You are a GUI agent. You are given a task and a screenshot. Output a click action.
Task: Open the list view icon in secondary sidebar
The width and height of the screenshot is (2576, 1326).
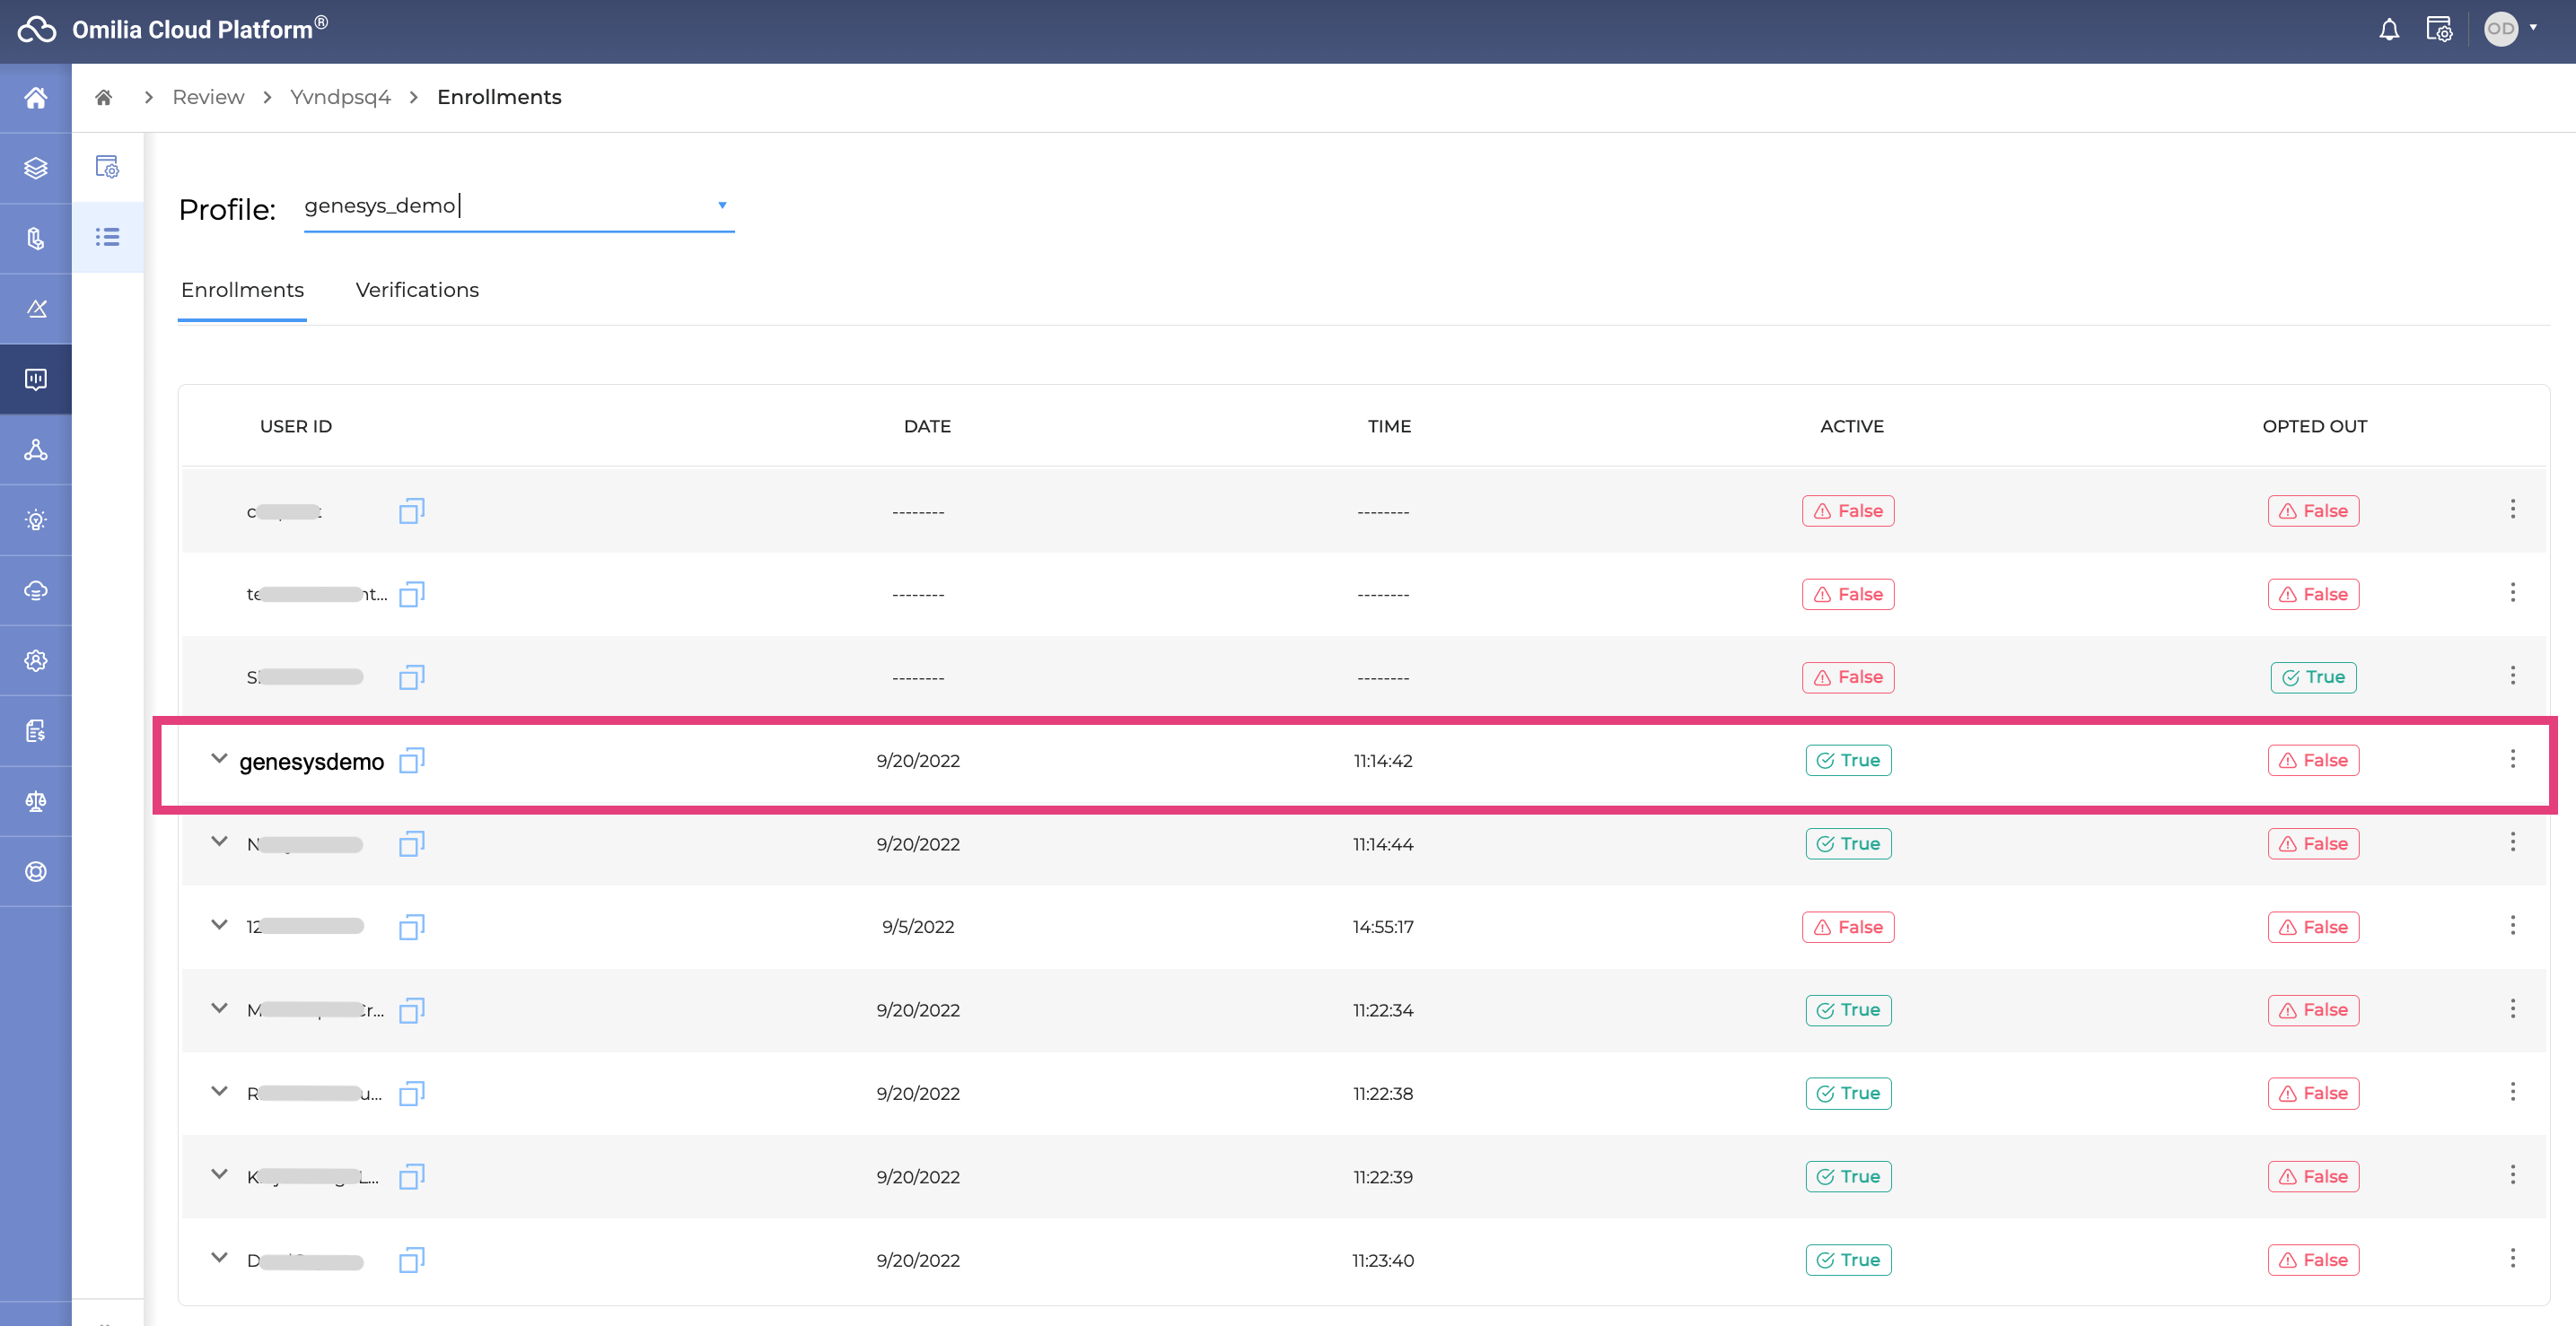point(108,238)
